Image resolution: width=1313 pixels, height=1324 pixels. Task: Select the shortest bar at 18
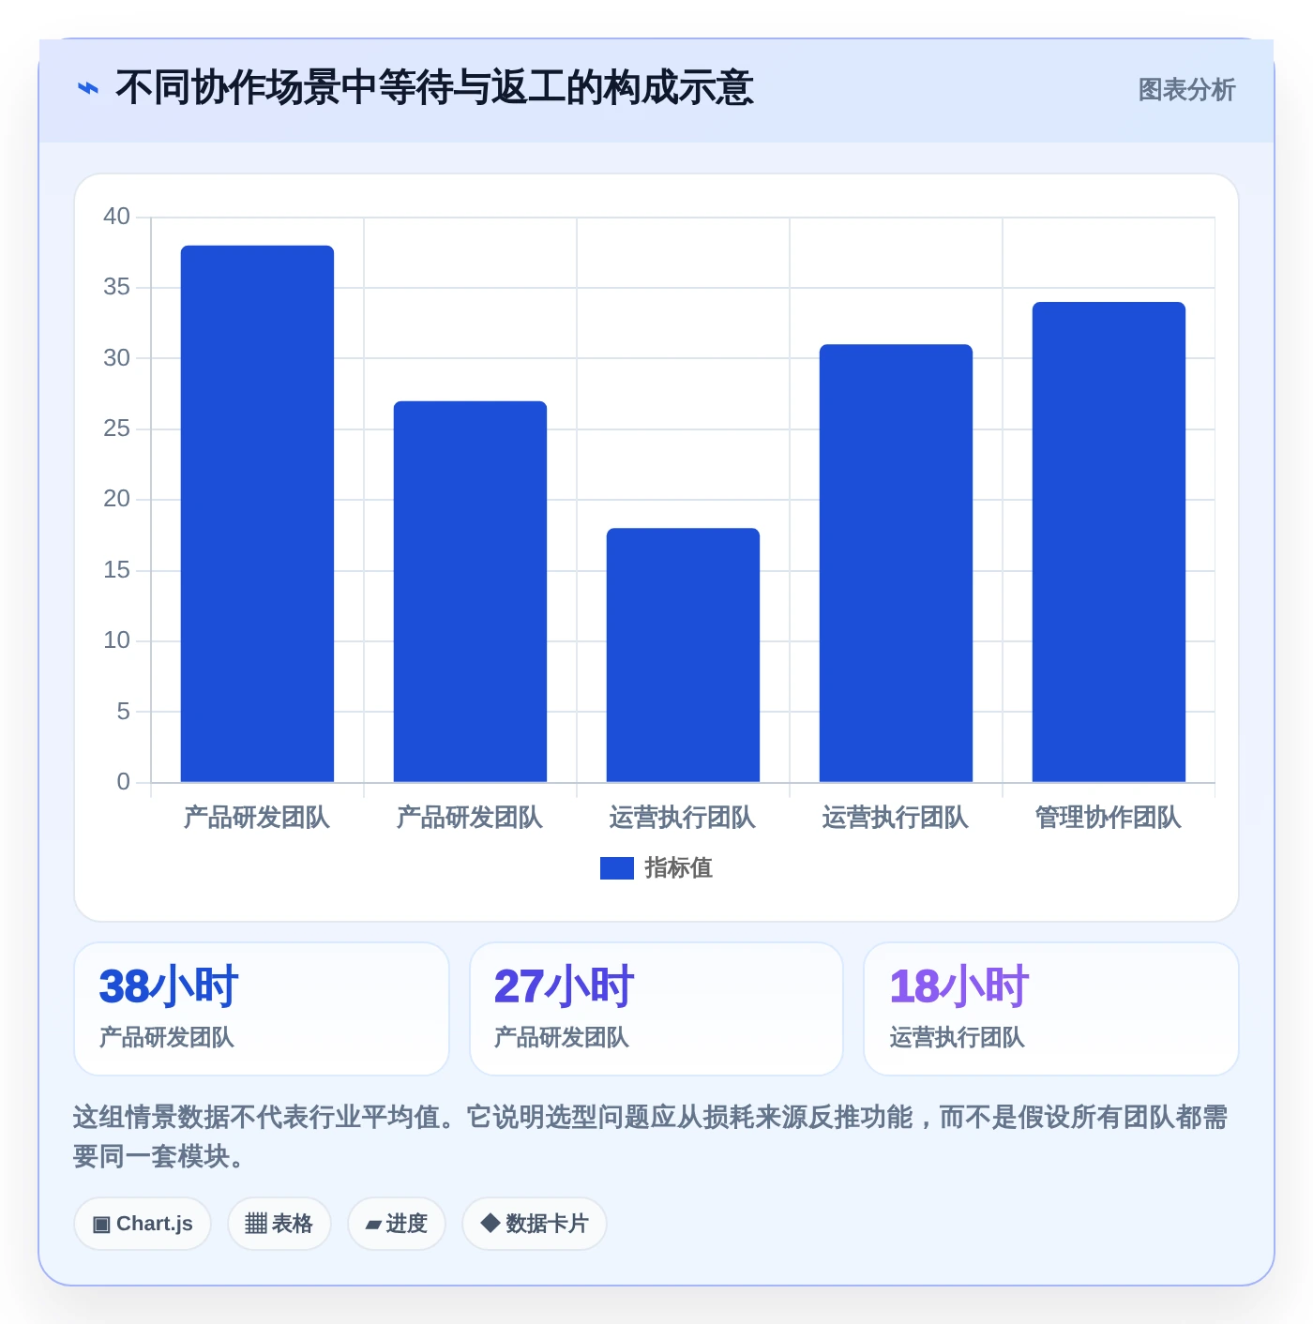(683, 655)
